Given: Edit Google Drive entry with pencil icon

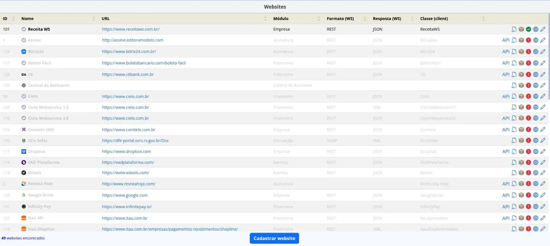Looking at the screenshot, I should pyautogui.click(x=543, y=195).
